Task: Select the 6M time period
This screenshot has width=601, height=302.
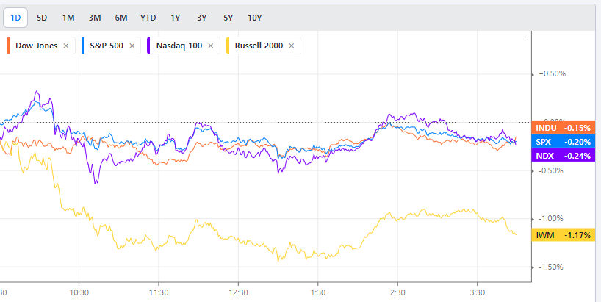Action: click(x=120, y=17)
